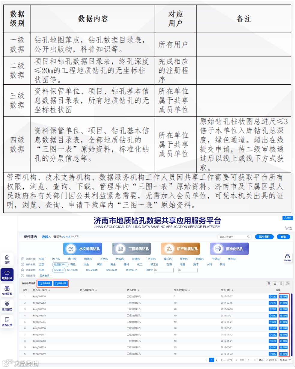This screenshot has width=295, height=369.
Task: Click 借阅 for kong006953
Action: 284,309
